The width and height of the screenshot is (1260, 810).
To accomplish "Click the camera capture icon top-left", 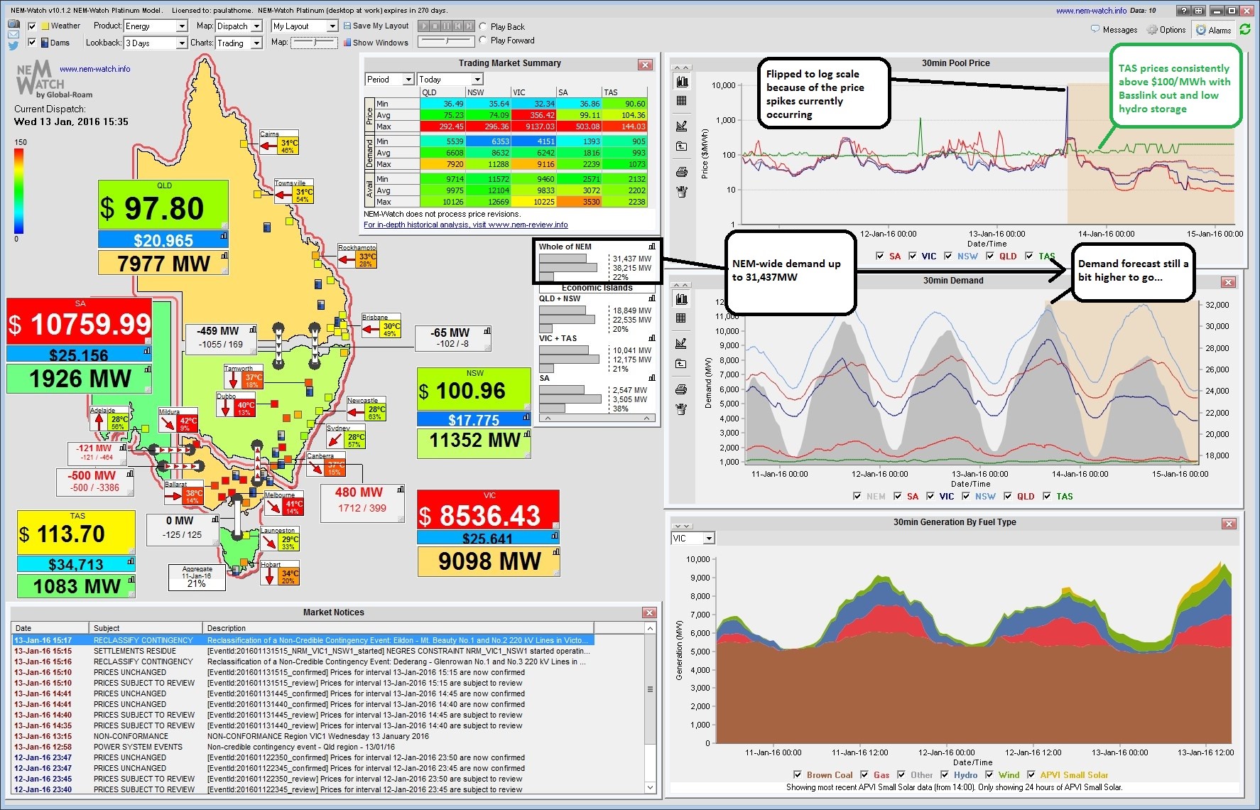I will click(x=13, y=23).
